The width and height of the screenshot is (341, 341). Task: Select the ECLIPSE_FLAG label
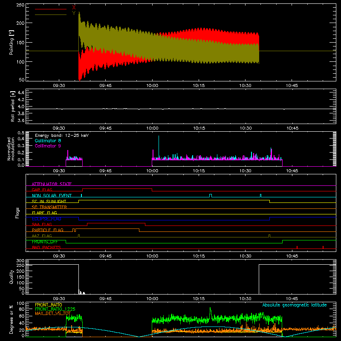tap(46, 219)
